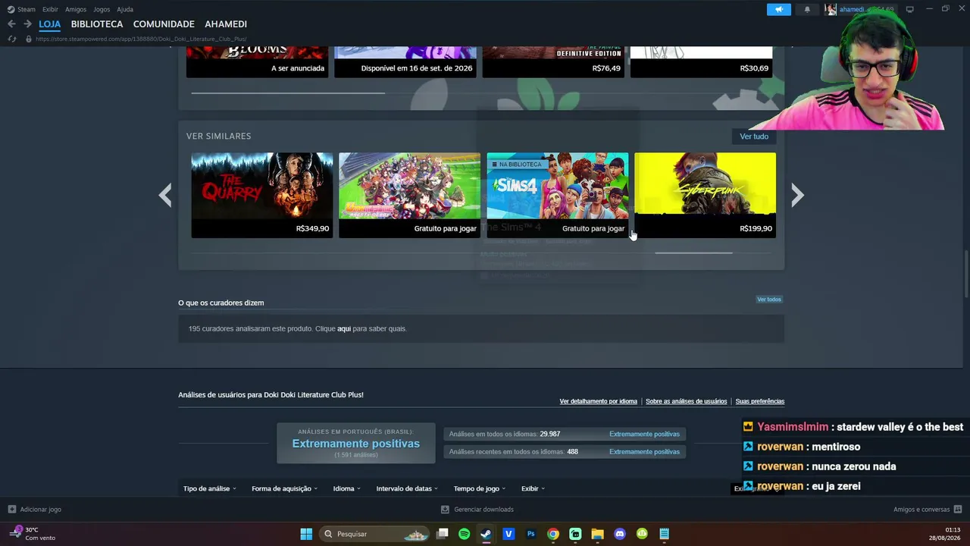Click Análises recentes em todos os idiomas row
The image size is (970, 546).
pyautogui.click(x=565, y=452)
